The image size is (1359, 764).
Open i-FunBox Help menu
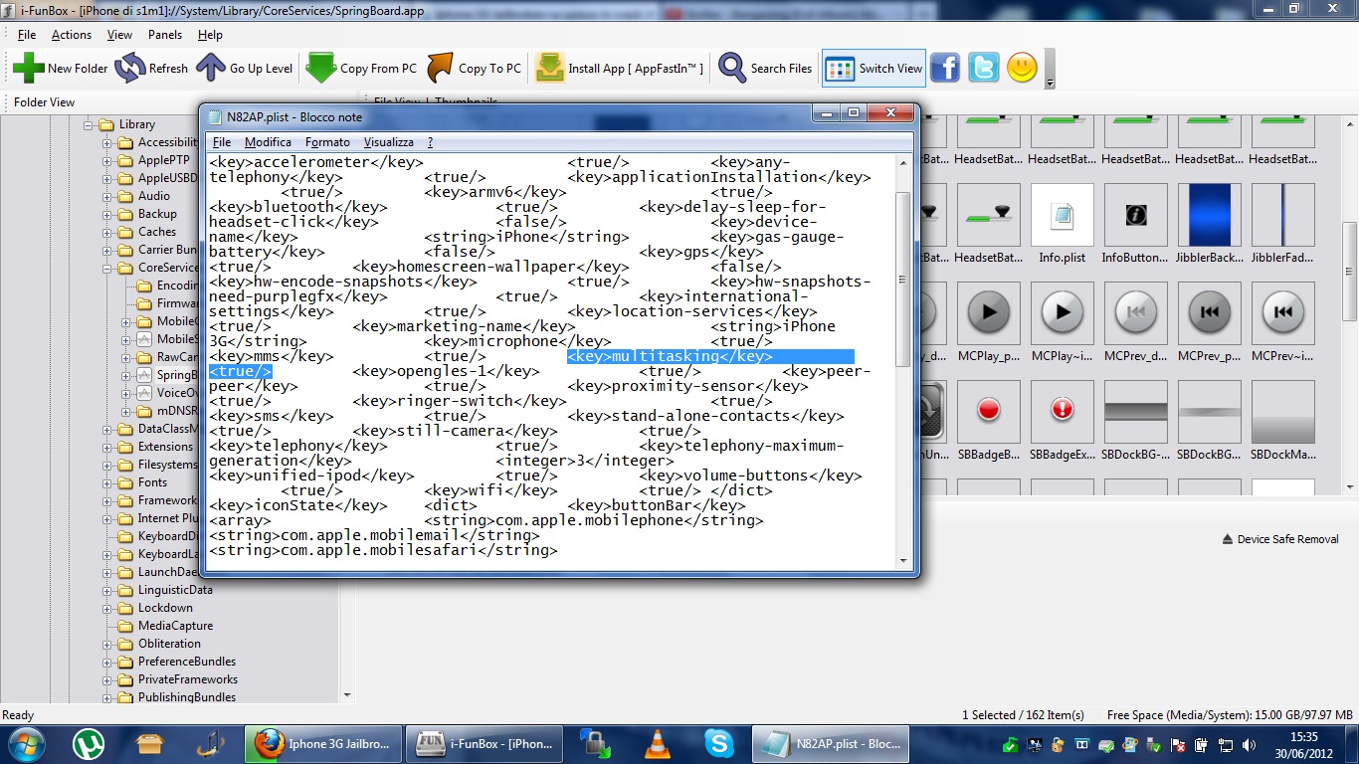tap(210, 35)
